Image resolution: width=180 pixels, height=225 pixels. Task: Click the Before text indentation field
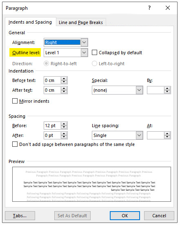click(x=52, y=80)
